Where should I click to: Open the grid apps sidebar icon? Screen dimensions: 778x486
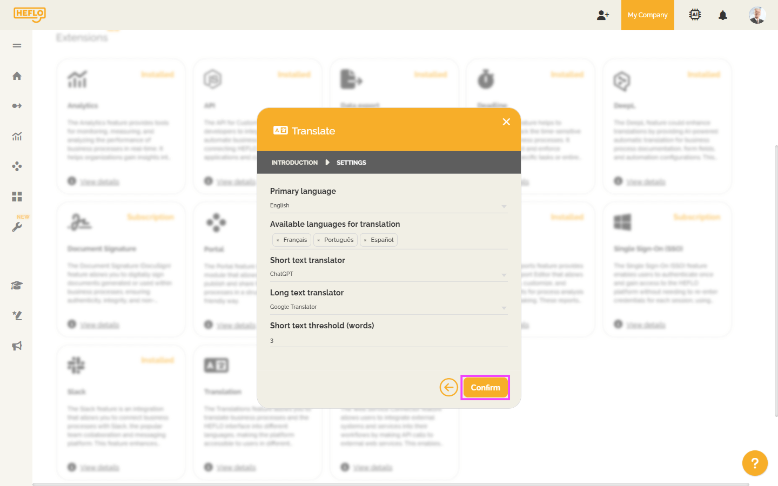(17, 197)
